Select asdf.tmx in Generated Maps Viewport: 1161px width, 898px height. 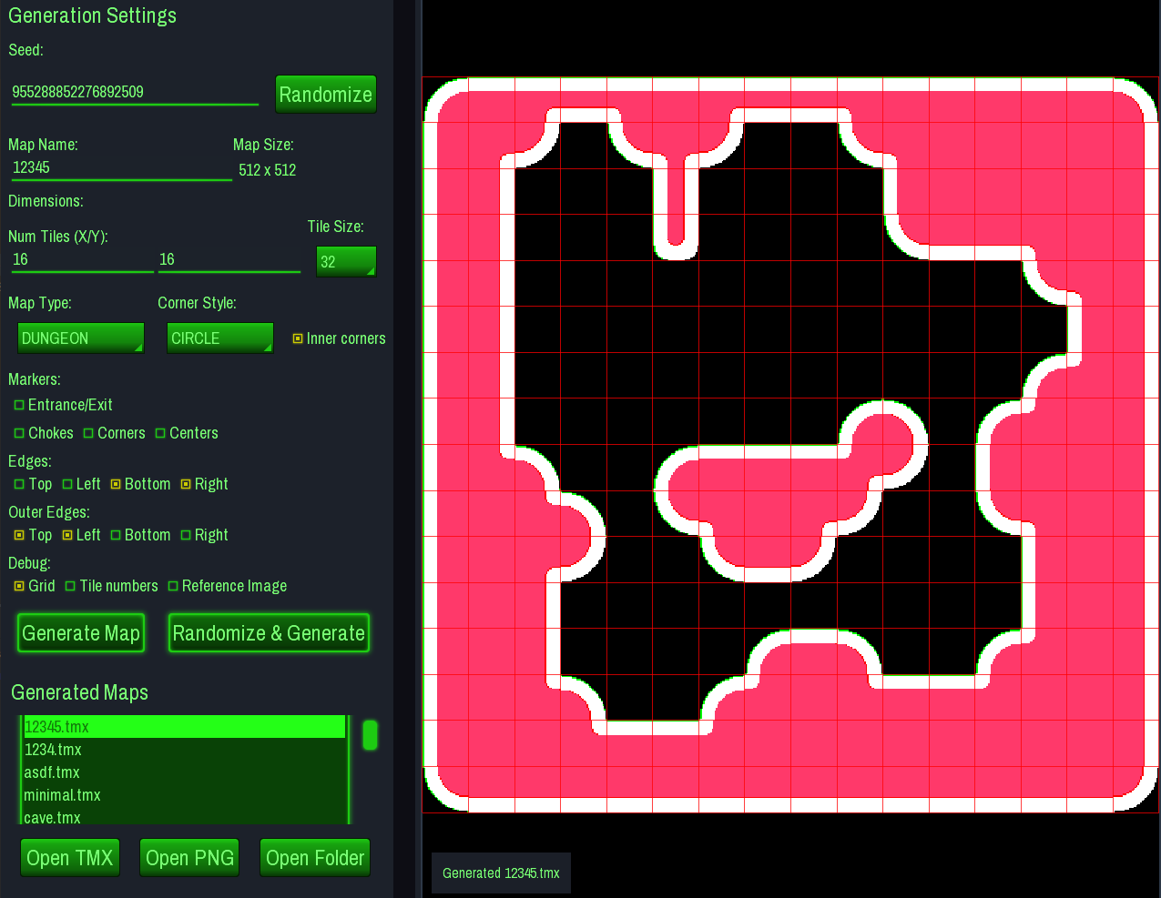tap(184, 772)
